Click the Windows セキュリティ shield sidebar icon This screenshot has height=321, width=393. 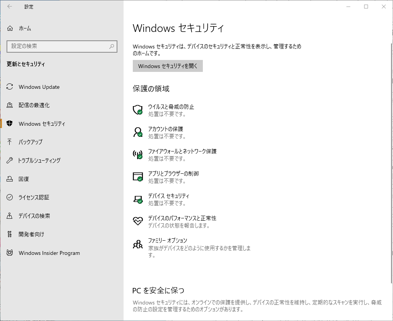pyautogui.click(x=10, y=123)
